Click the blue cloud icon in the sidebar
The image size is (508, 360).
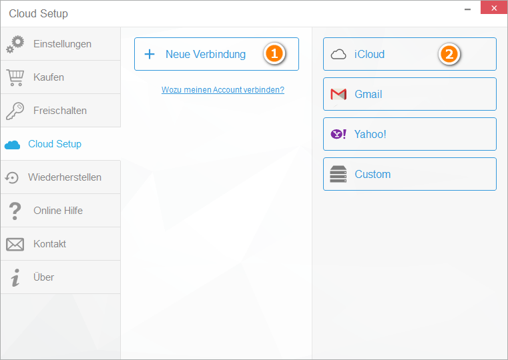(12, 145)
